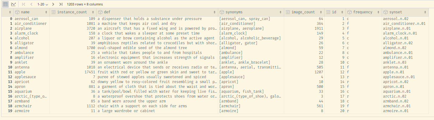434x120 pixels.
Task: Go to the first page arrow
Action: (x=24, y=4)
